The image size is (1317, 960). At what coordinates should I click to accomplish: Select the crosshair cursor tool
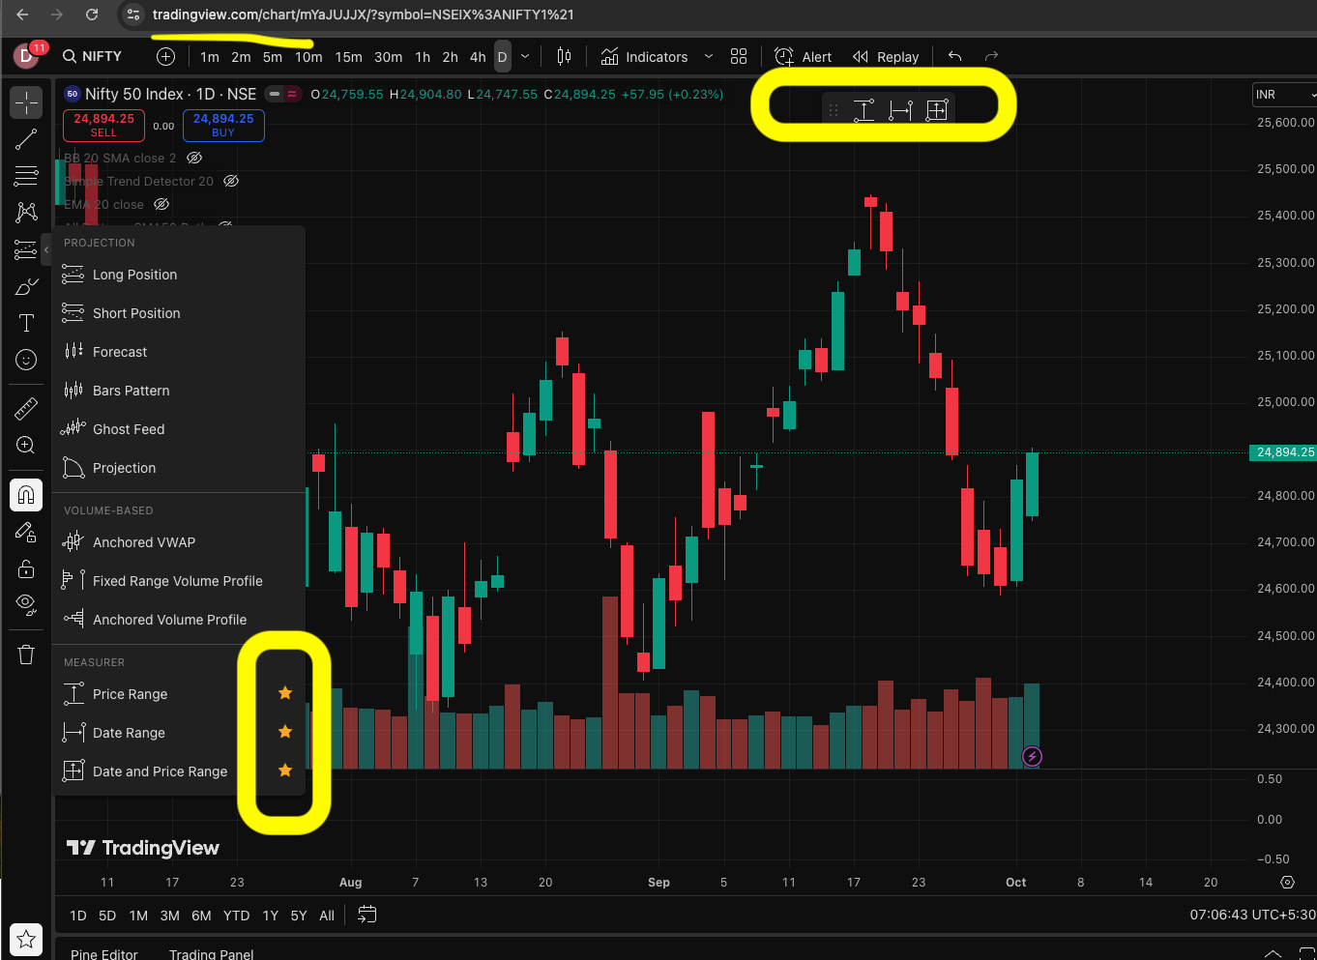tap(26, 102)
